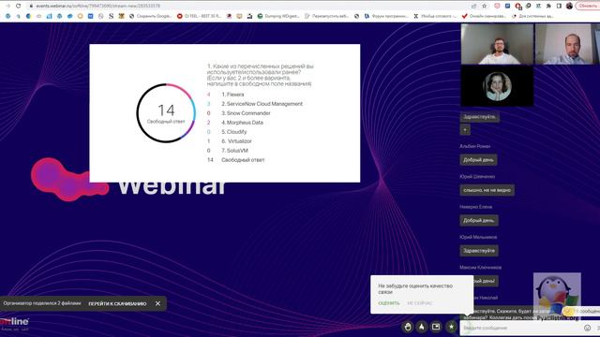Viewport: 600px width, 337px height.
Task: Open the Для системных ад bookmark
Action: pos(532,16)
